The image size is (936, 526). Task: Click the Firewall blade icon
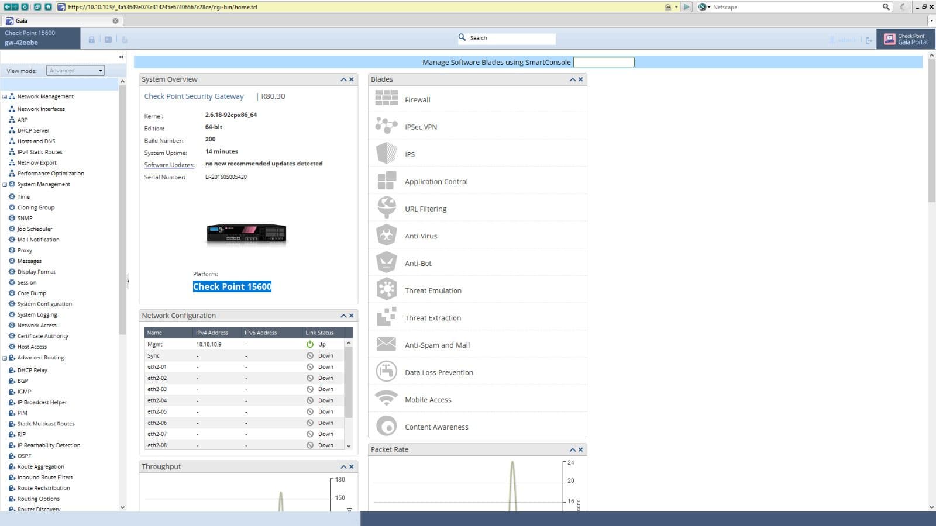click(x=386, y=98)
